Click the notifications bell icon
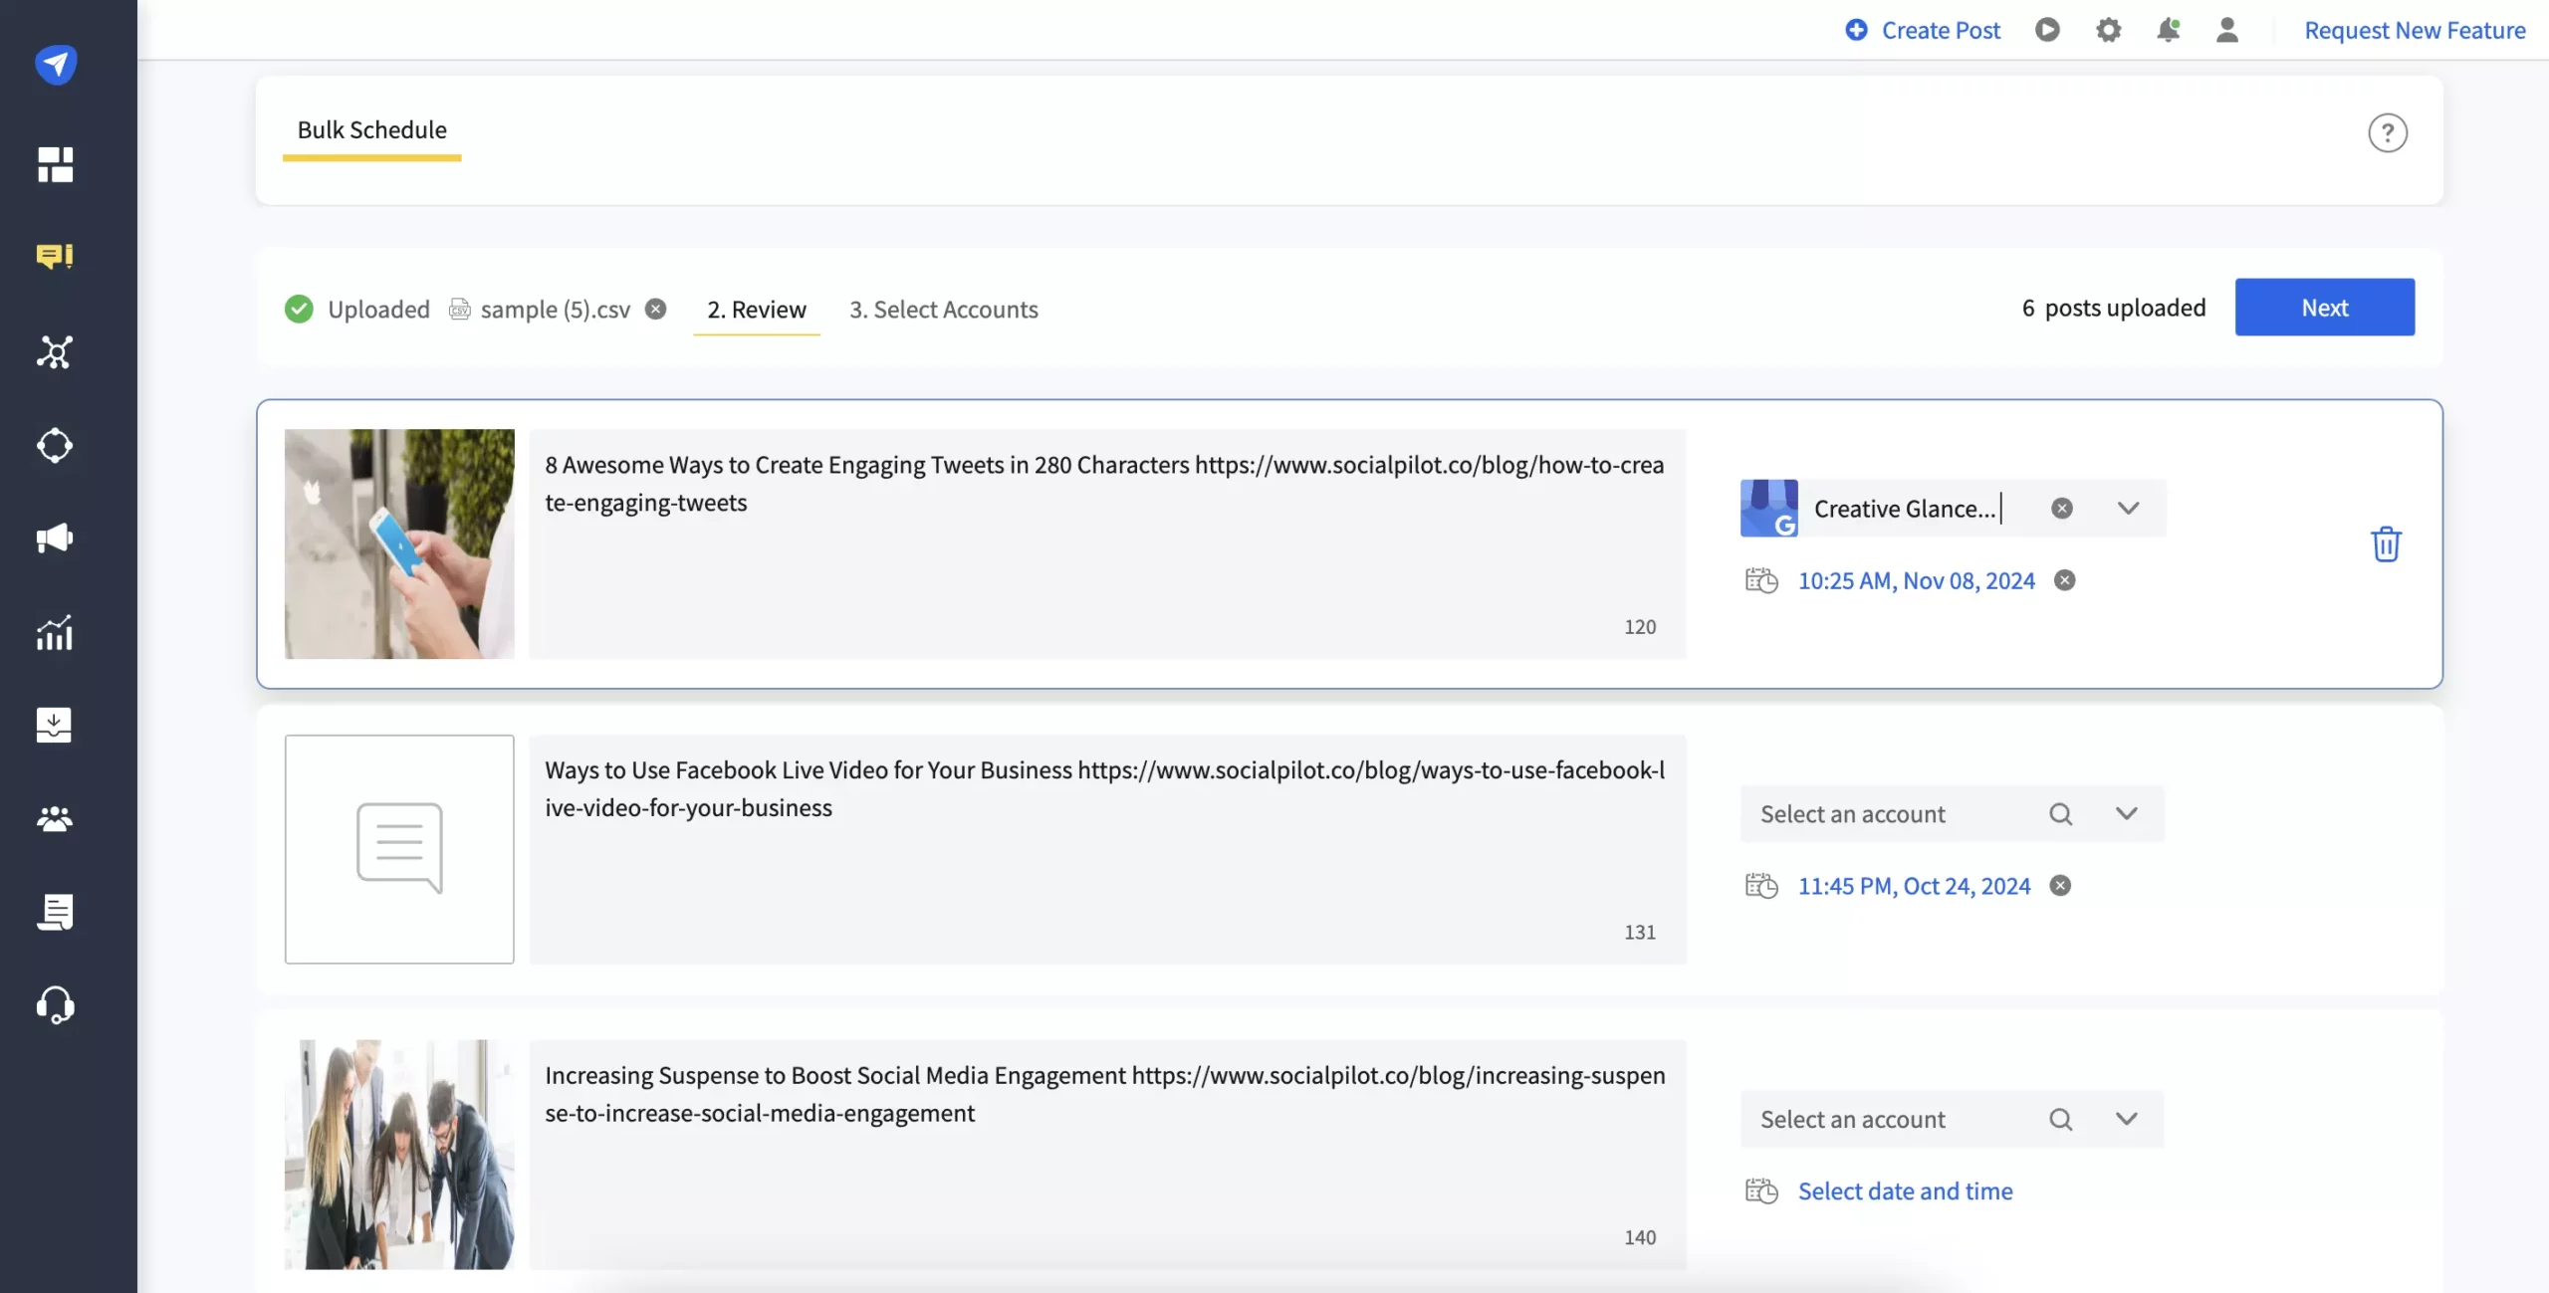The height and width of the screenshot is (1293, 2549). [2168, 28]
